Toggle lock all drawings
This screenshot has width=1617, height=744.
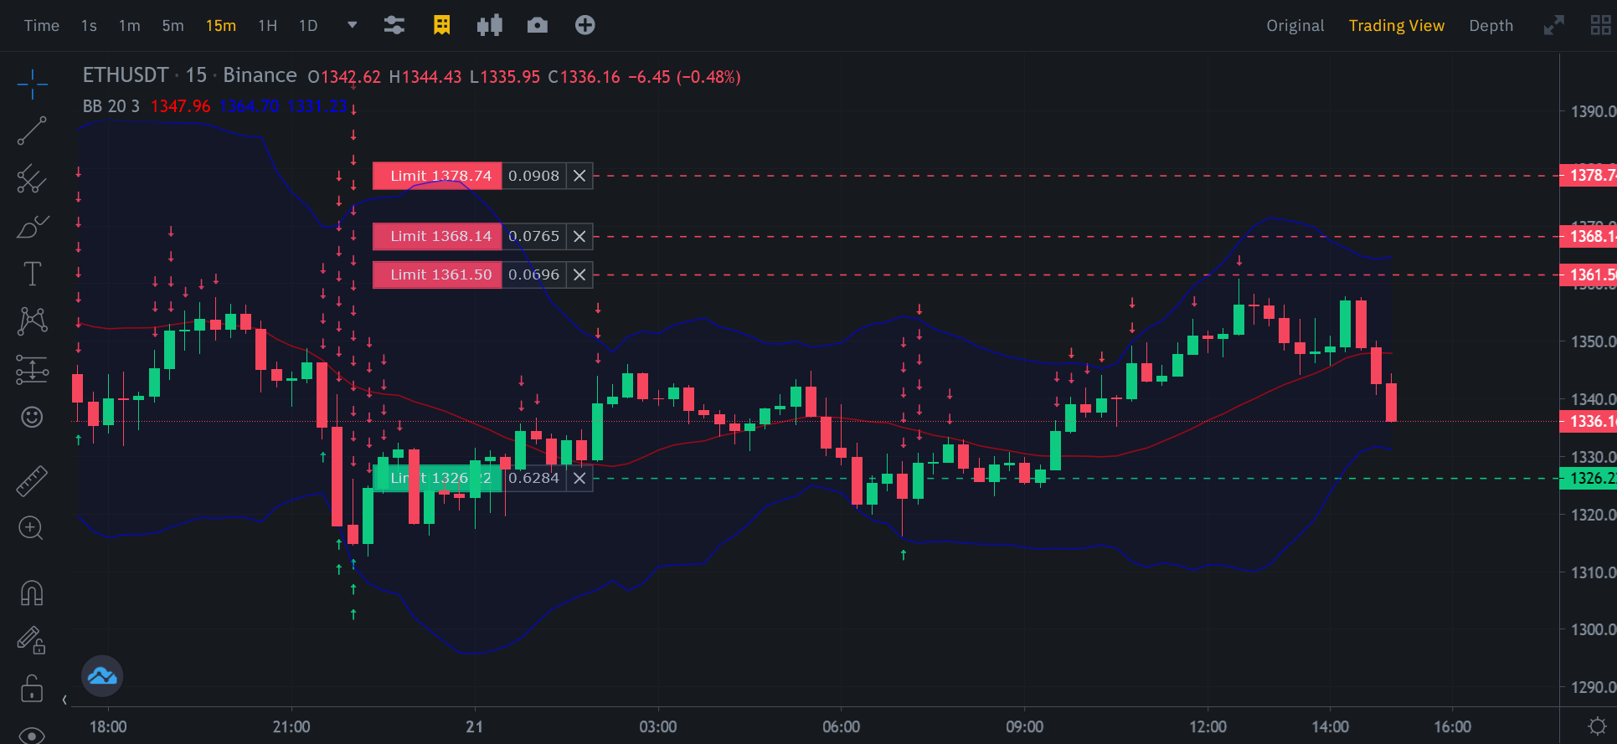coord(32,689)
